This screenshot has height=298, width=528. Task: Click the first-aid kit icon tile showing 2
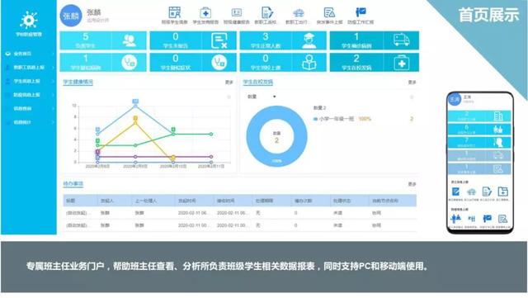401,63
